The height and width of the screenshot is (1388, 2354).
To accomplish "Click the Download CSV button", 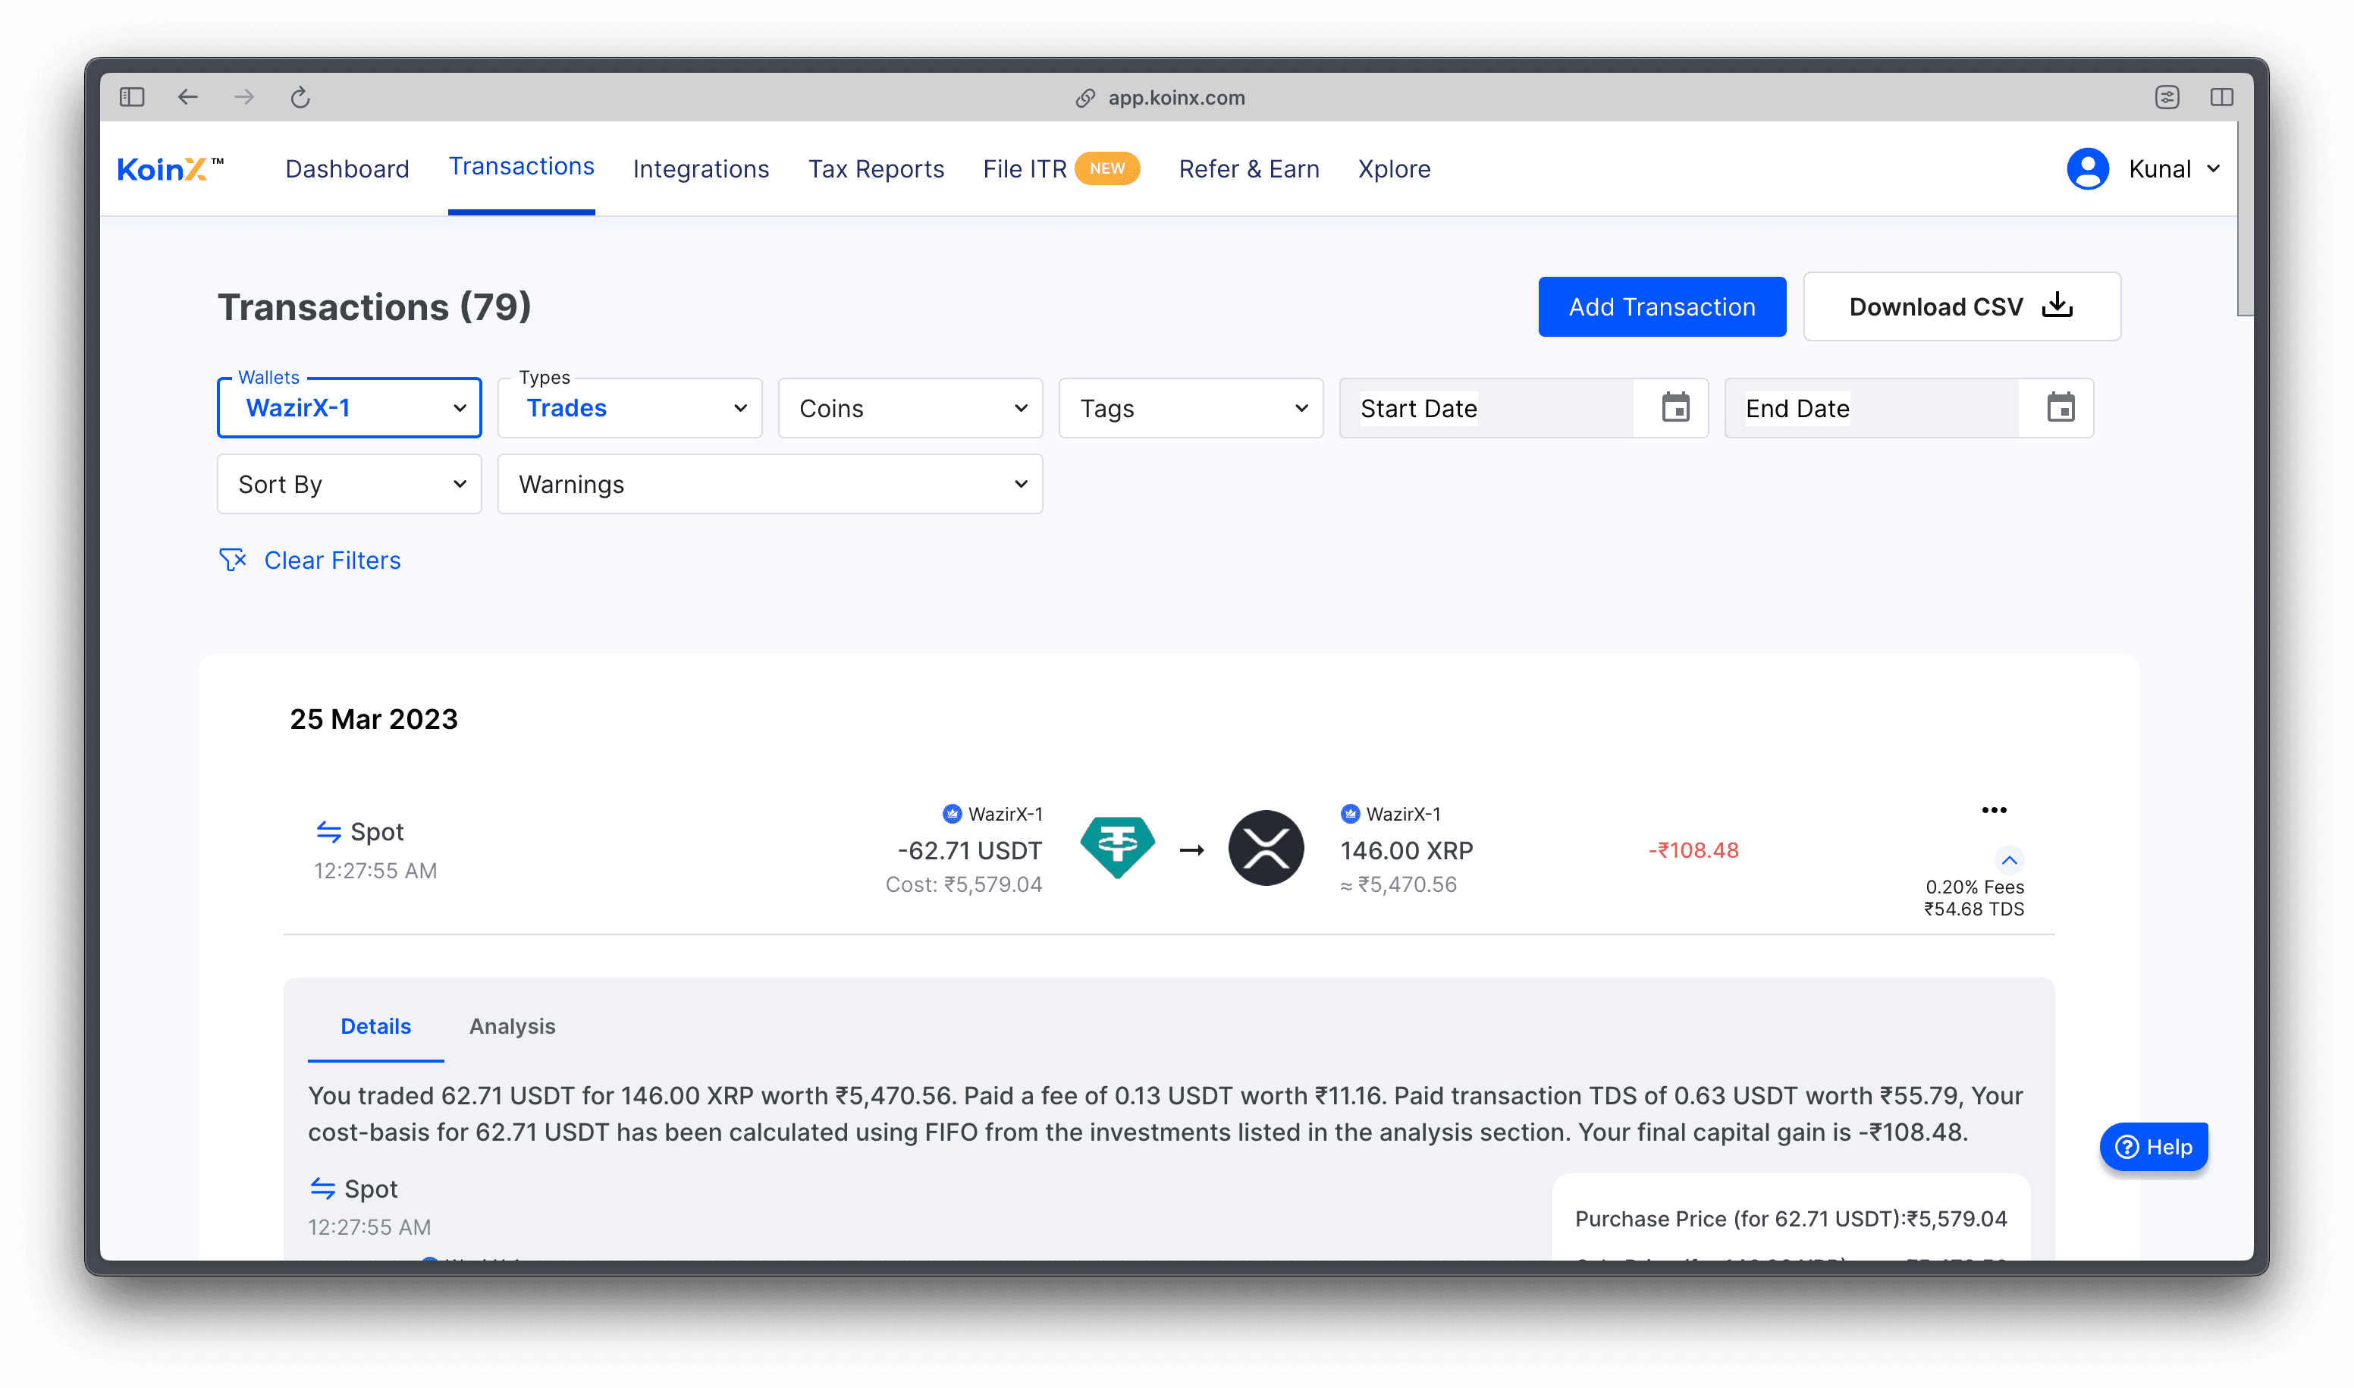I will coord(1962,306).
